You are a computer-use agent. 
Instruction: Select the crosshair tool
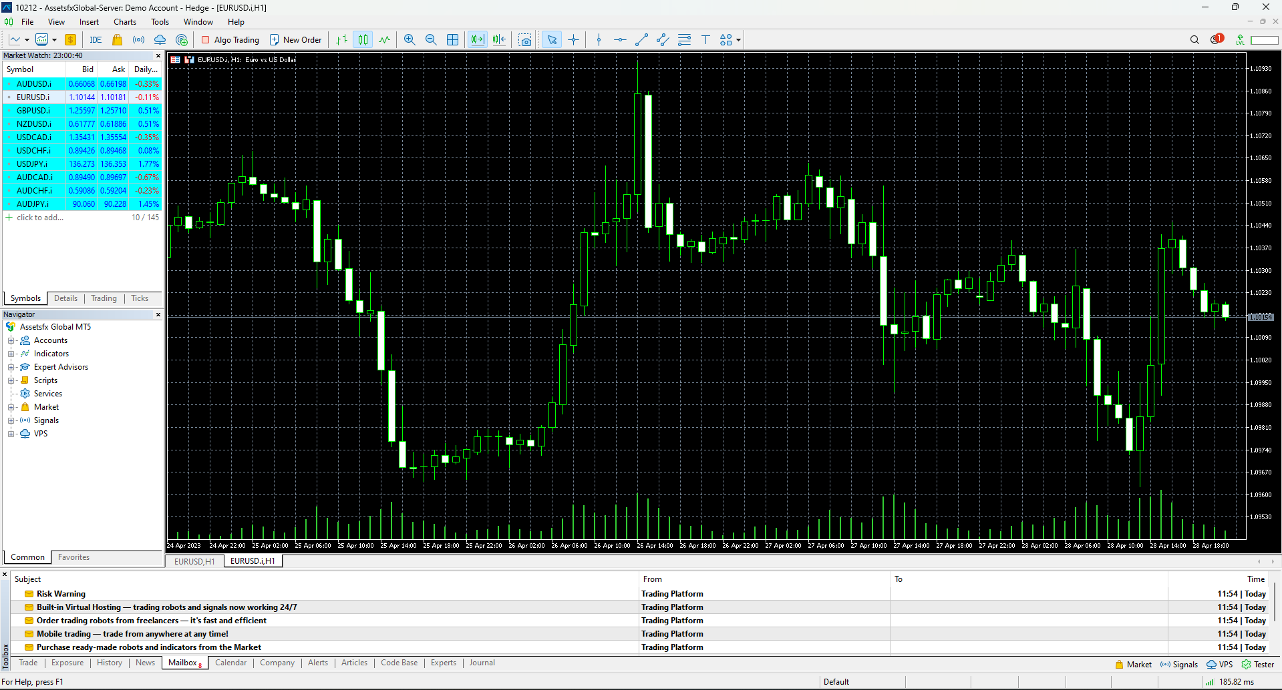pos(573,40)
